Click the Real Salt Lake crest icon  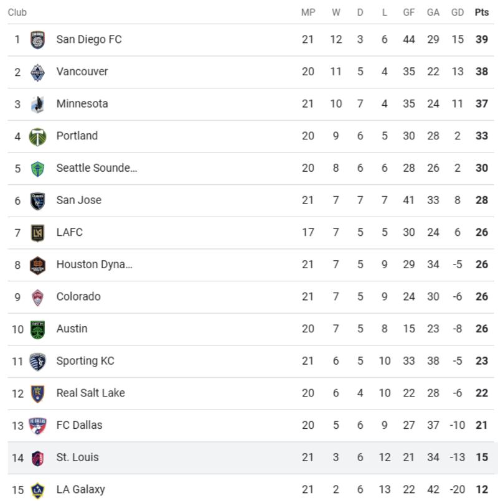[x=38, y=393]
